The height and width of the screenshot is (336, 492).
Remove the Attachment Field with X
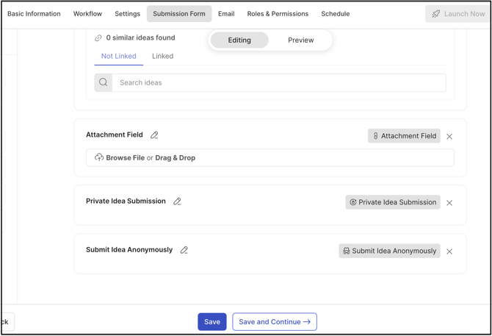click(449, 136)
